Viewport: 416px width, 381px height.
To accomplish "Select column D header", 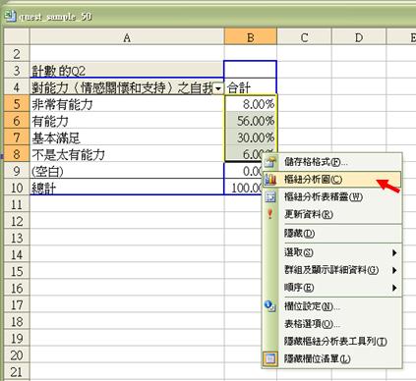I will [359, 37].
